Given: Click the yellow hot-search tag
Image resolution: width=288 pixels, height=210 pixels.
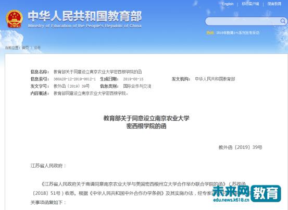Looking at the screenshot, I should click(210, 33).
